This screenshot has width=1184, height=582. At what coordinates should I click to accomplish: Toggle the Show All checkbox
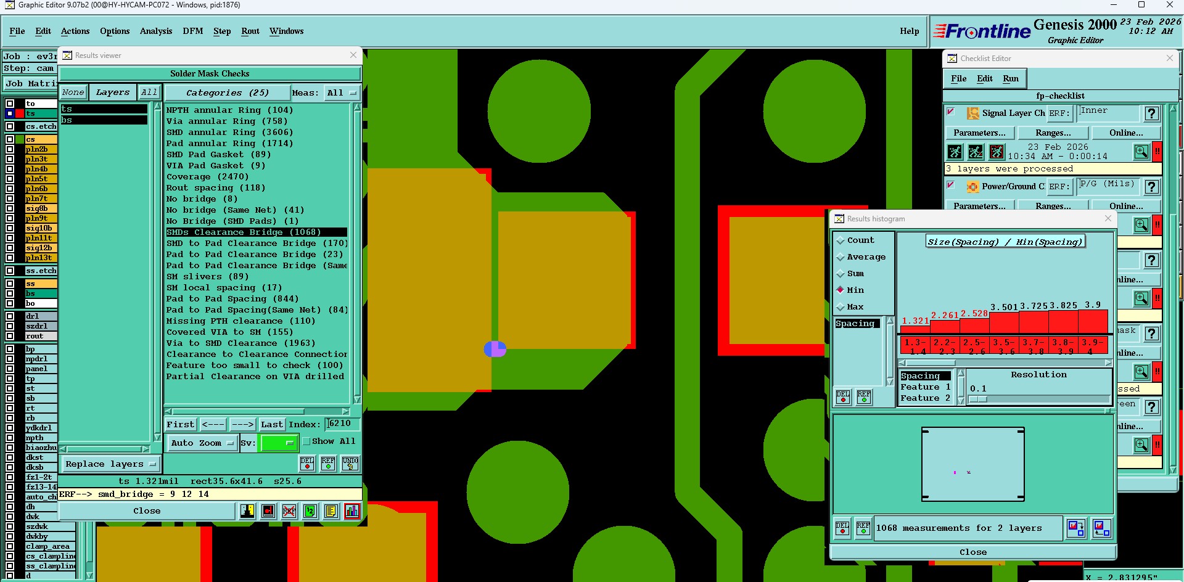[x=306, y=441]
